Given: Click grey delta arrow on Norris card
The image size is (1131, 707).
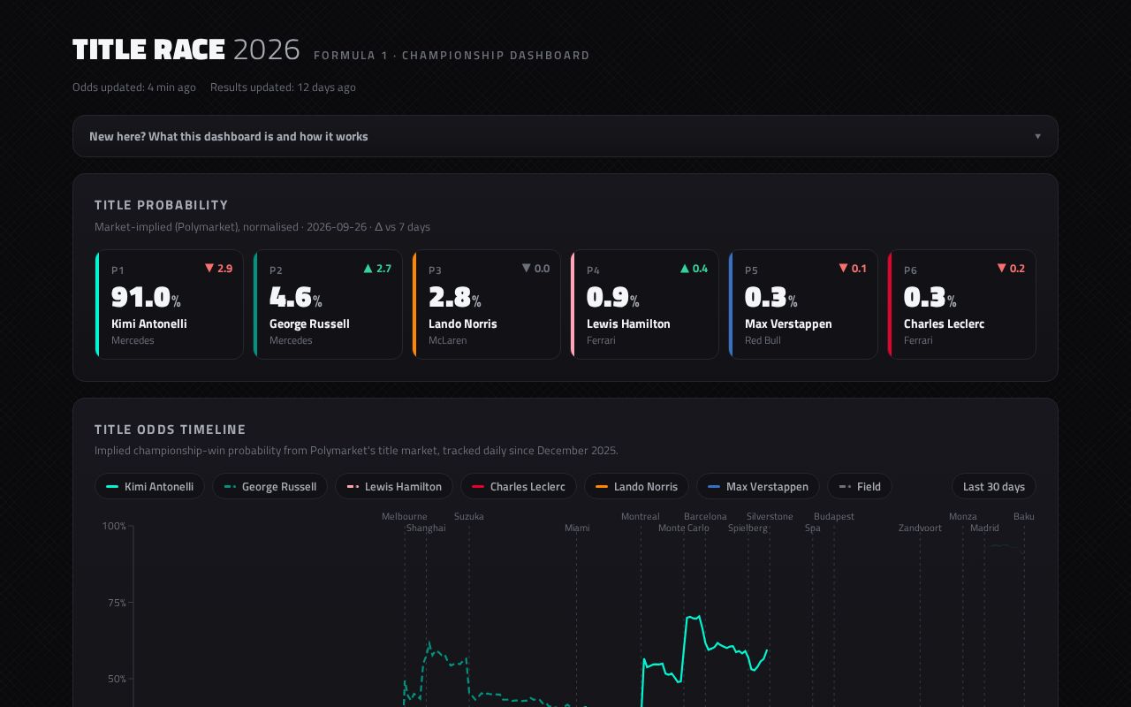Looking at the screenshot, I should point(527,268).
